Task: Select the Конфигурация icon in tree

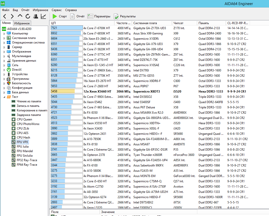Action: pyautogui.click(x=9, y=88)
